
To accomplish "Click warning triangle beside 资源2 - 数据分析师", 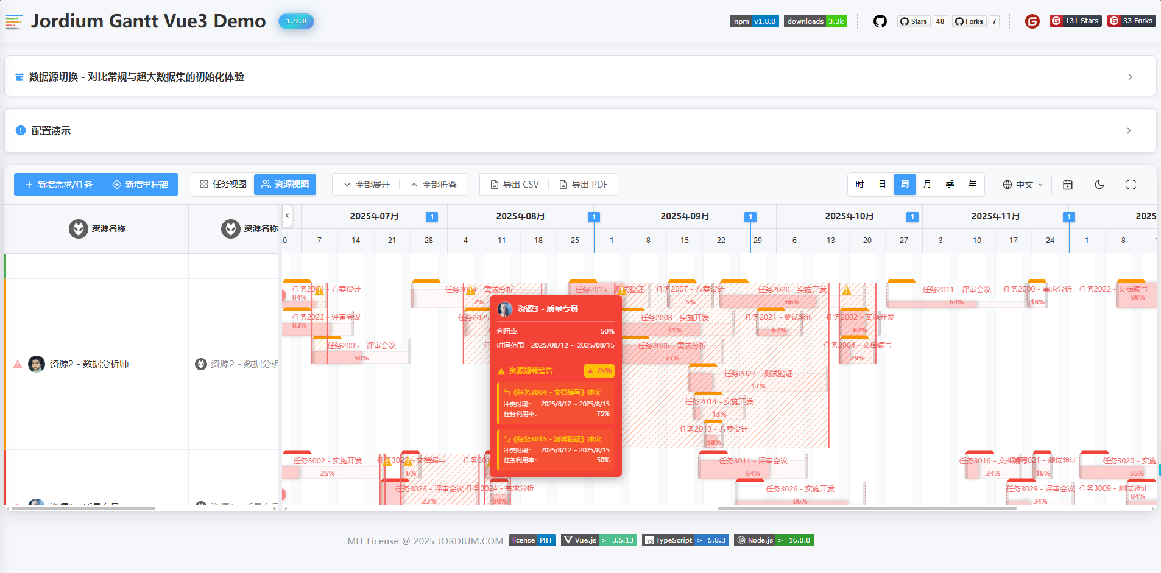I will coord(18,364).
